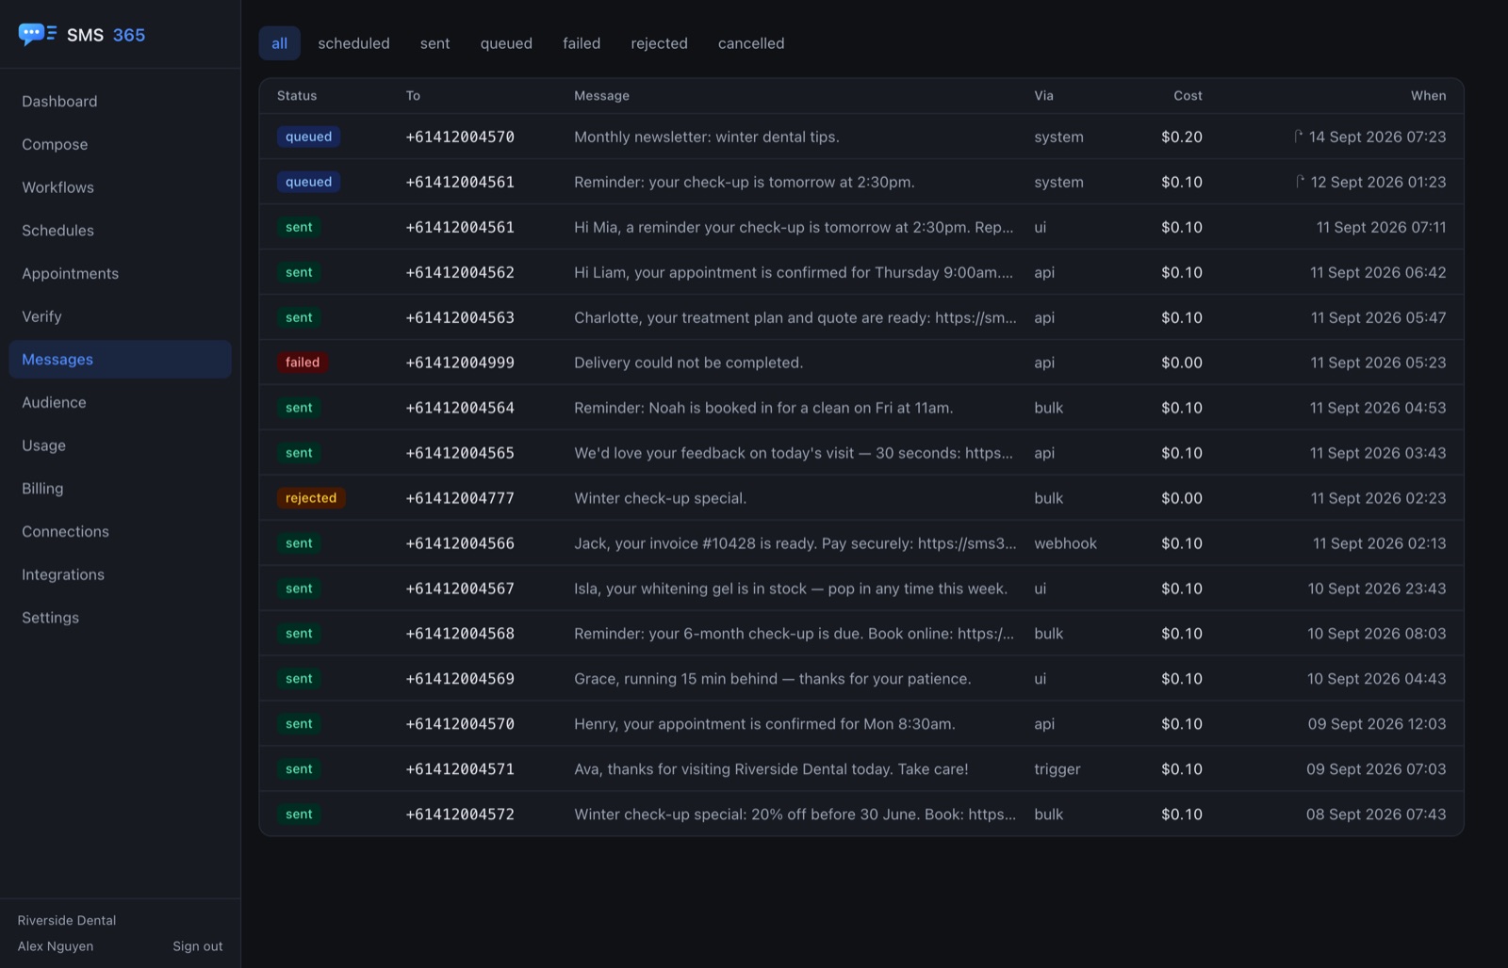
Task: Open the Schedules page
Action: pyautogui.click(x=120, y=230)
